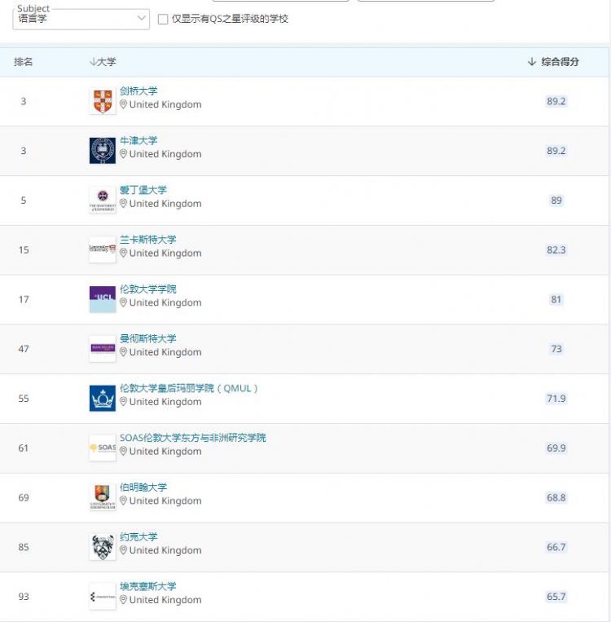Click the University of York logo
This screenshot has height=622, width=611.
tap(103, 547)
